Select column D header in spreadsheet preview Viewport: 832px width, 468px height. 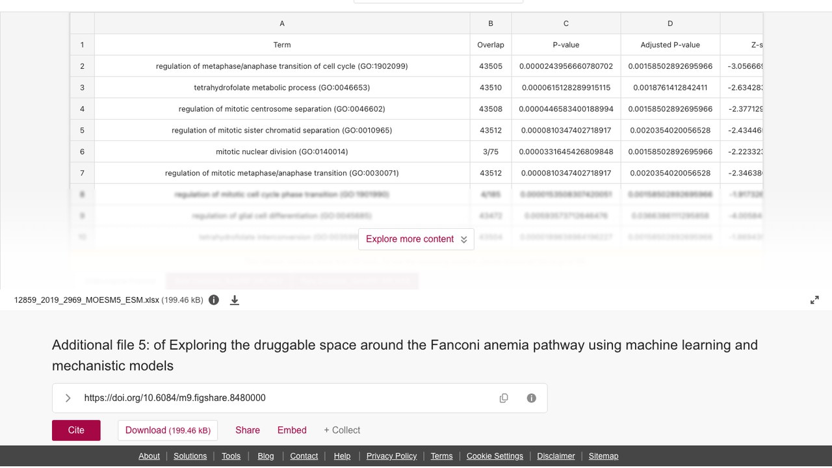[670, 23]
